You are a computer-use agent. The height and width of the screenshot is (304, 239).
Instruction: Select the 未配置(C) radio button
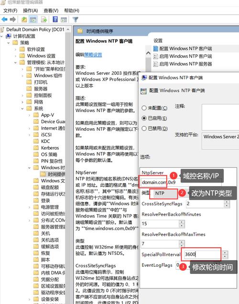pyautogui.click(x=144, y=108)
